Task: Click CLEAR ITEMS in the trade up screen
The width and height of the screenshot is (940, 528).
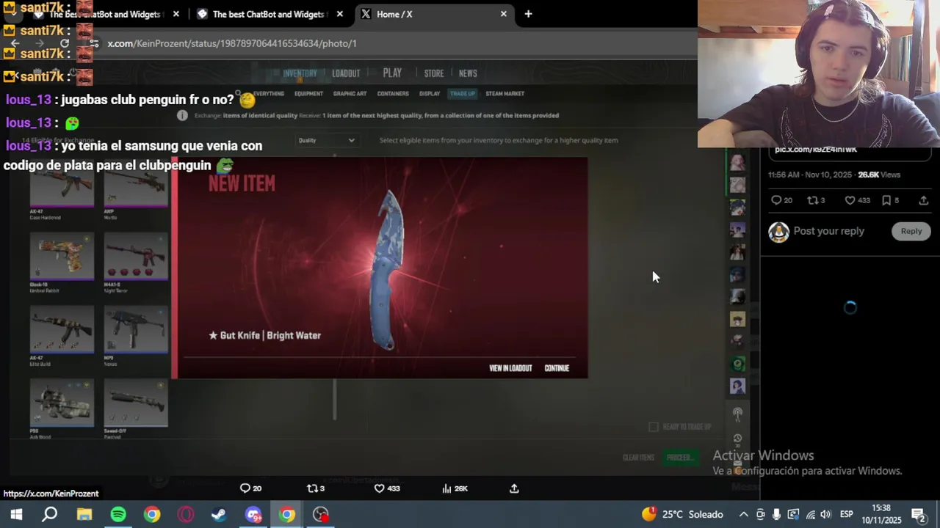Action: [x=638, y=458]
